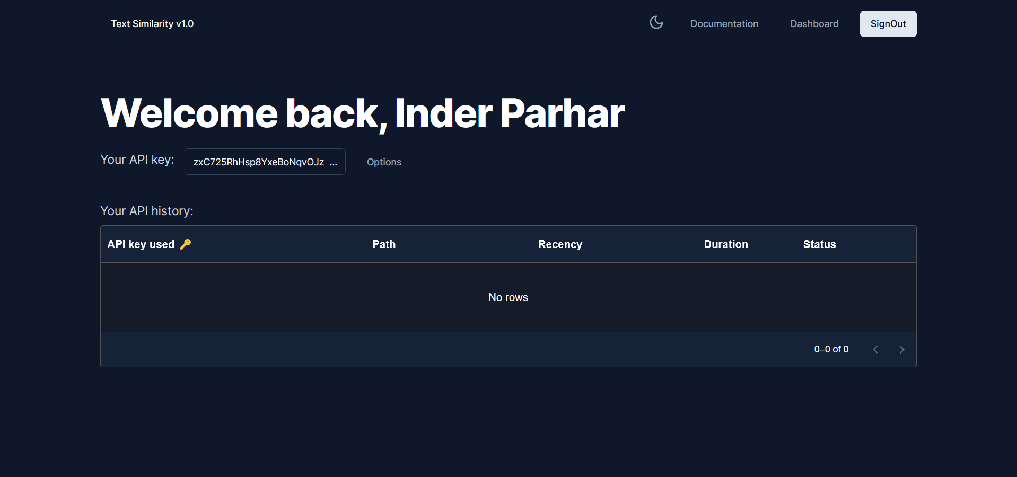
Task: Open the Text Similarity v1.0 home link
Action: (152, 24)
